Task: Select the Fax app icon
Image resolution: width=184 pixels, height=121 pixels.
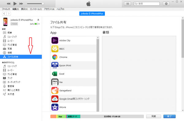Action: (x=55, y=82)
